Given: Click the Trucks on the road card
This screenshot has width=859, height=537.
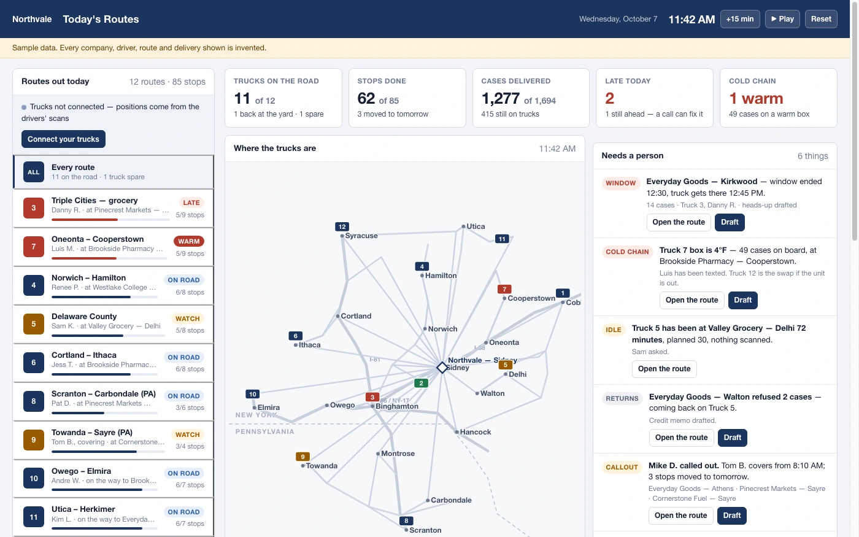Looking at the screenshot, I should point(283,98).
